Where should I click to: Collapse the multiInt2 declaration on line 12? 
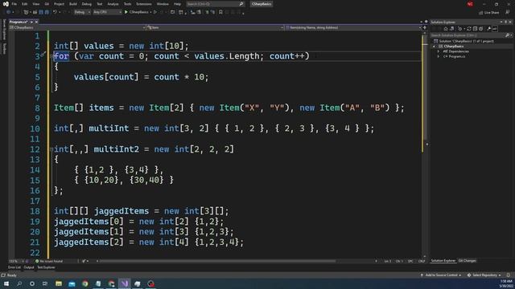point(51,149)
